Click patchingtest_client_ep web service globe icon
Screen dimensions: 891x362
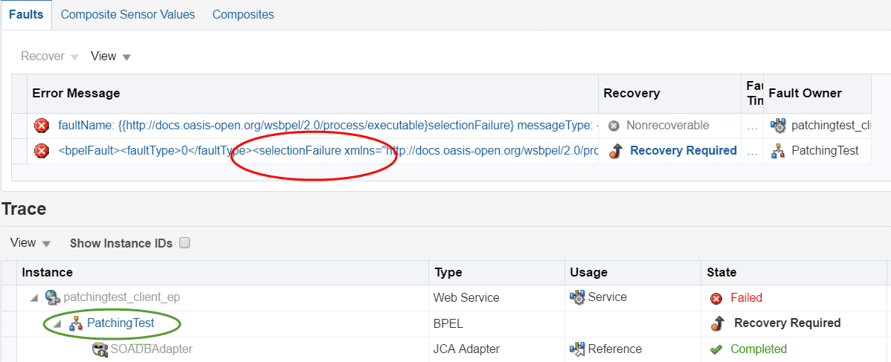53,297
